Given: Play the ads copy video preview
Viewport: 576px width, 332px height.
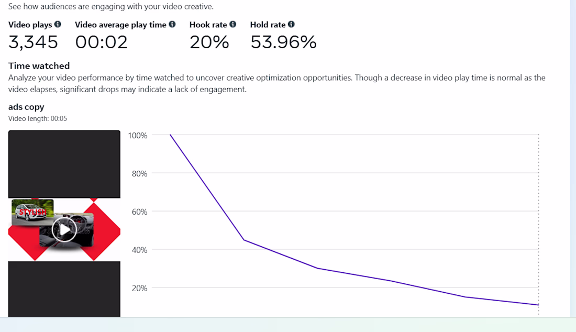Looking at the screenshot, I should (x=64, y=229).
